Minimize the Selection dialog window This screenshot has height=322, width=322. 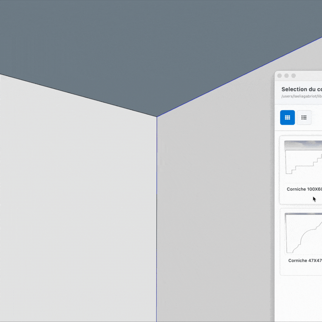pos(287,76)
